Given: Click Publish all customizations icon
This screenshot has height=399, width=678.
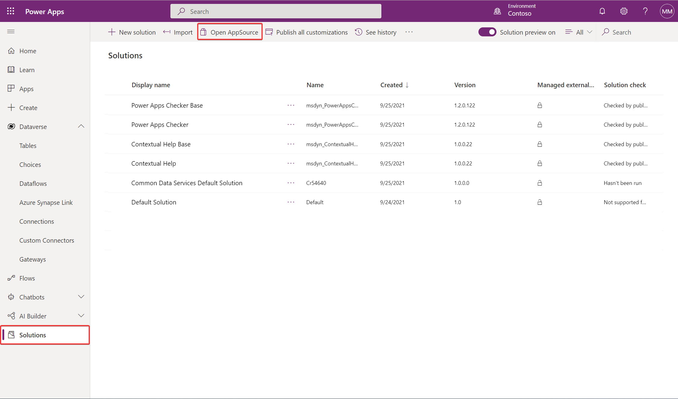Looking at the screenshot, I should point(269,32).
